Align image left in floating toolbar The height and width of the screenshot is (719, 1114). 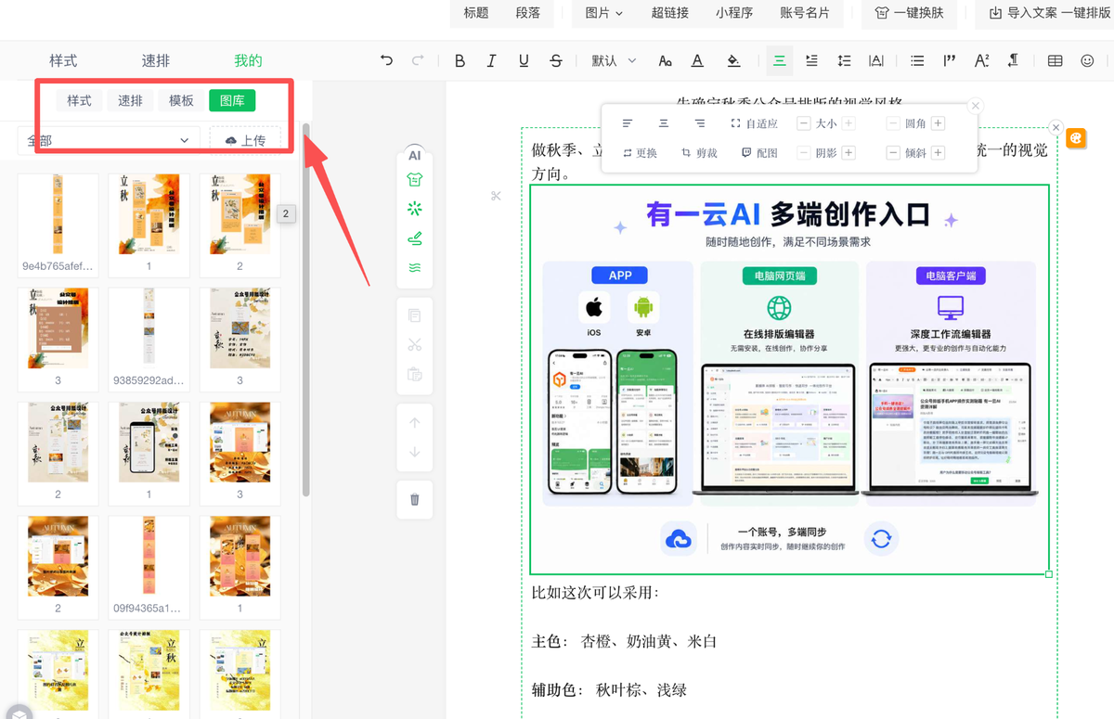(628, 123)
